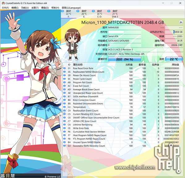Click status icon for Average Block Erase Count
Screen dimensions: 185x178
tap(64, 89)
